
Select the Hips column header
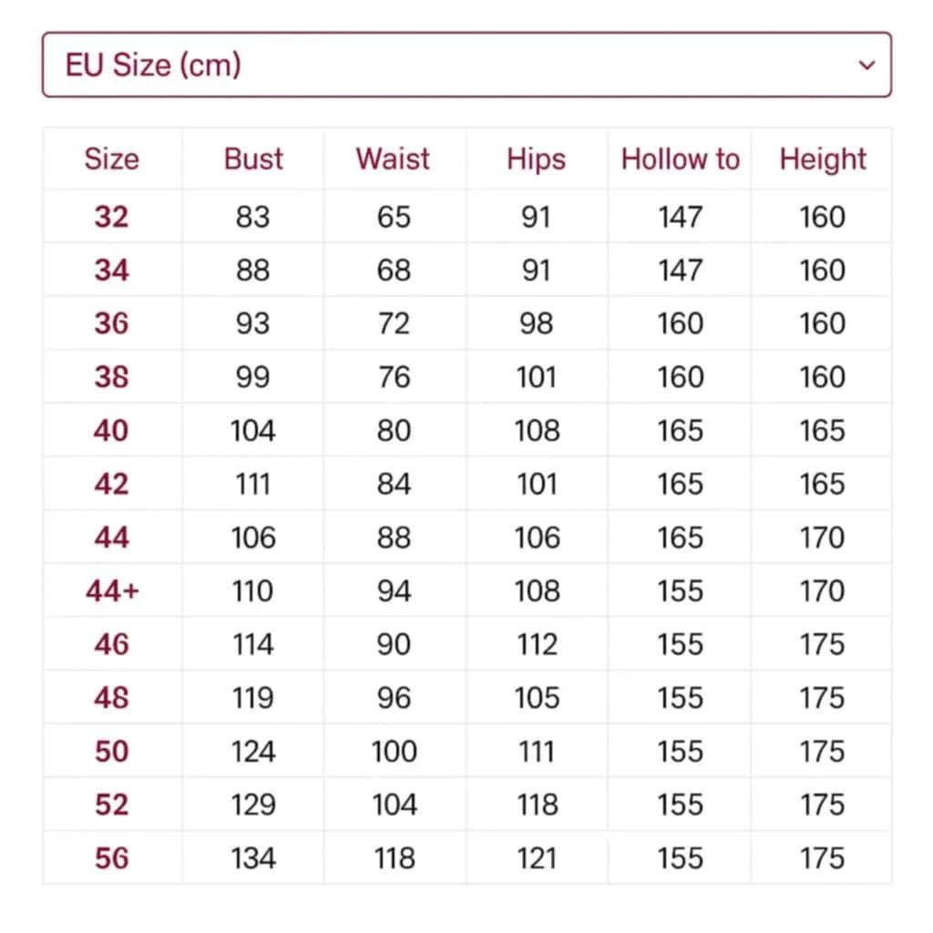point(536,159)
